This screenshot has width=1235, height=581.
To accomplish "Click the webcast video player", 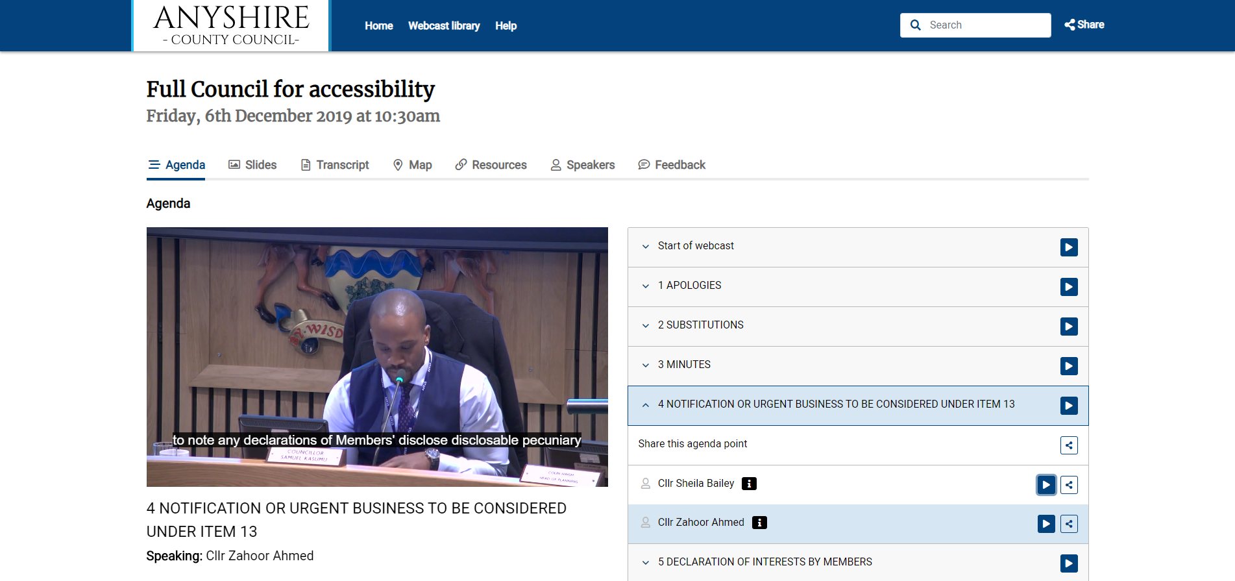I will (377, 357).
